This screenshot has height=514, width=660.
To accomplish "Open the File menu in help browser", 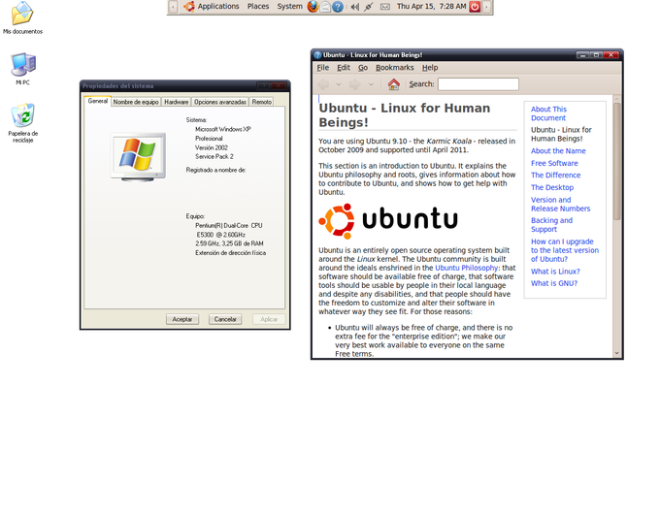I will pyautogui.click(x=323, y=68).
